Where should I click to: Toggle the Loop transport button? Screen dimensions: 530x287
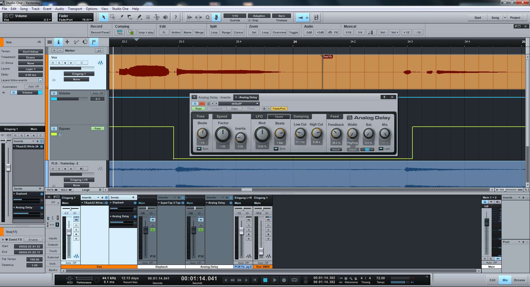[x=295, y=280]
